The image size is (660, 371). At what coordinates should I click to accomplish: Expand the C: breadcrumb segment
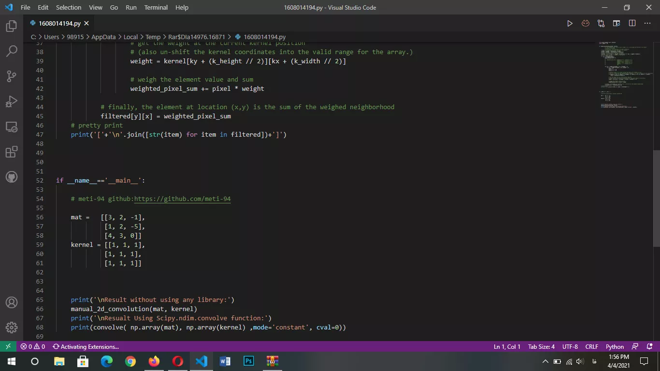(x=33, y=37)
